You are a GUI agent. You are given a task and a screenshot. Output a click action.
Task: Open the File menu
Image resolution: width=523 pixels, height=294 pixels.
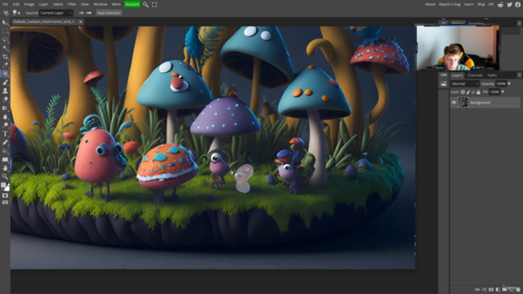tap(5, 4)
